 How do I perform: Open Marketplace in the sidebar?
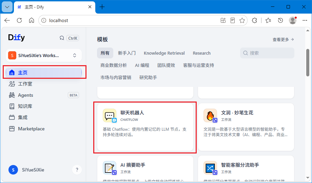(x=44, y=129)
